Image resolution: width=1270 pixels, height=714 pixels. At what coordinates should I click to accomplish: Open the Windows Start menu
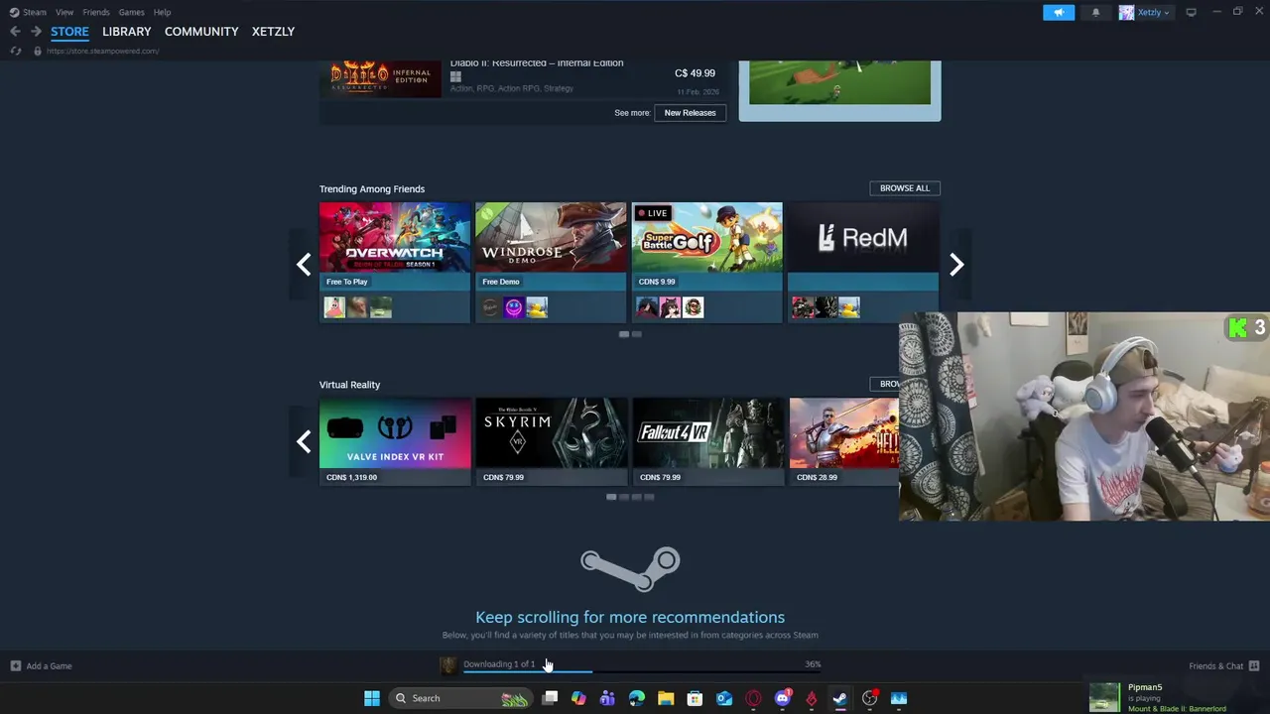(x=372, y=698)
